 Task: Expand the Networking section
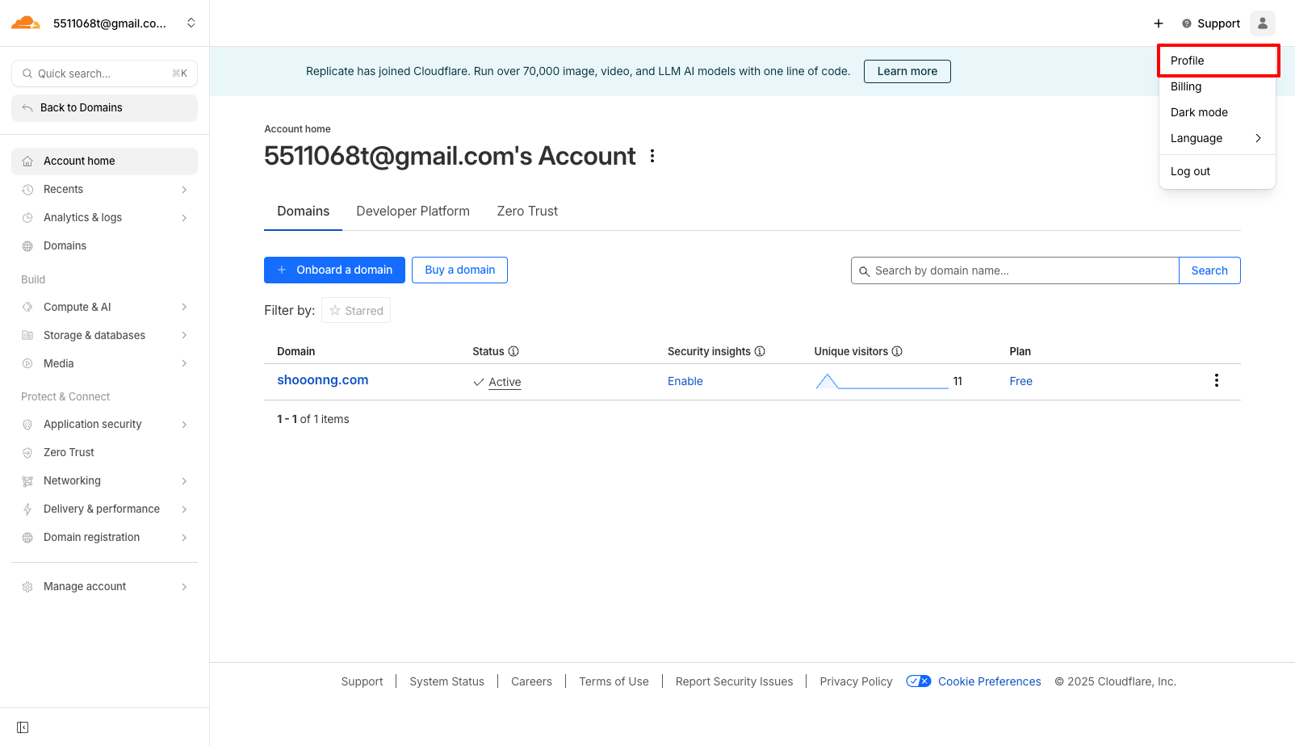coord(184,481)
